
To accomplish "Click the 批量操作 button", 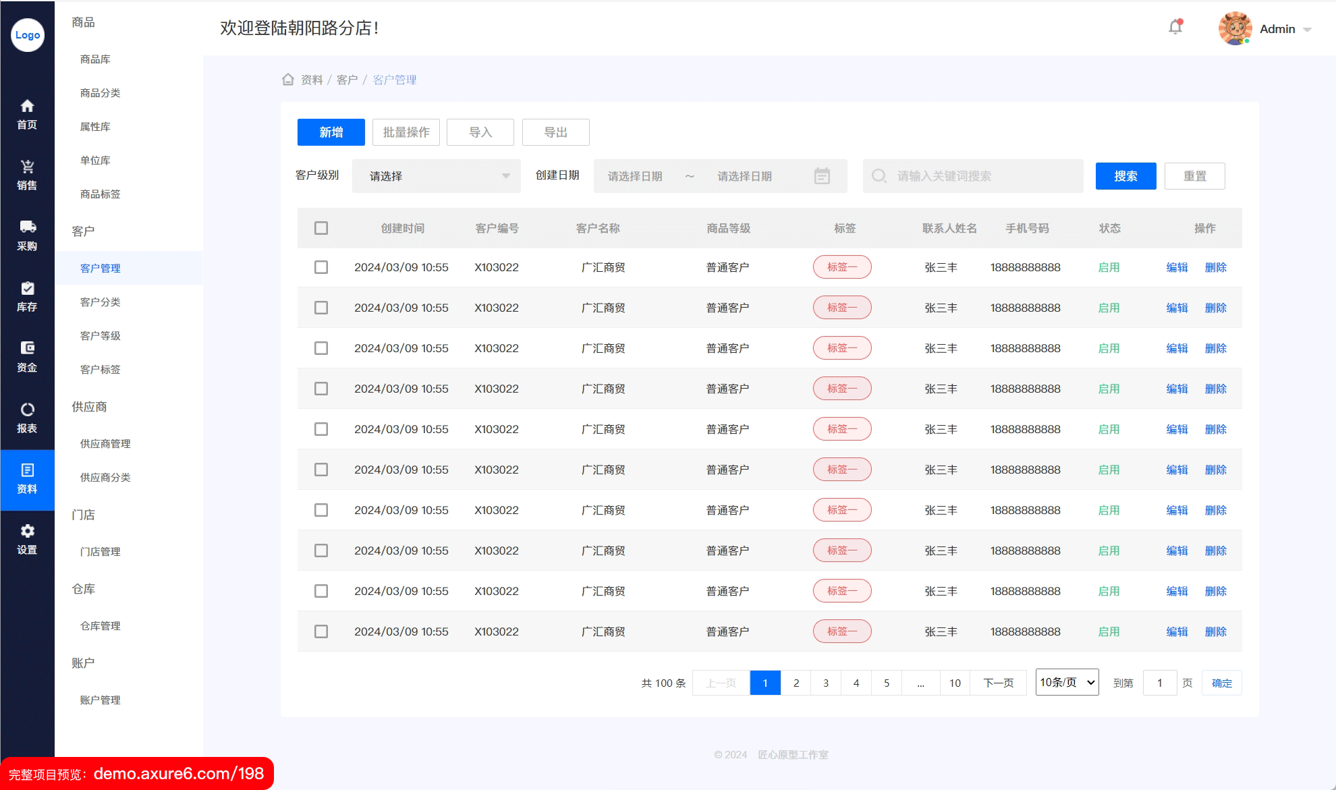I will [x=406, y=132].
